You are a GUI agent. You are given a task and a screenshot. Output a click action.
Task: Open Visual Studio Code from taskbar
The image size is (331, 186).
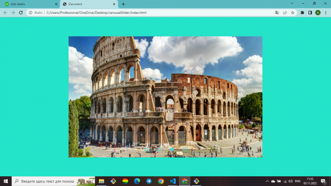coord(173,181)
